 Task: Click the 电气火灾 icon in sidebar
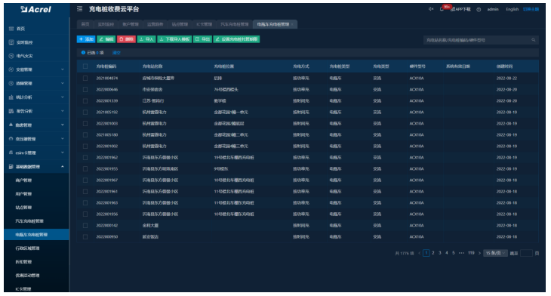click(11, 56)
